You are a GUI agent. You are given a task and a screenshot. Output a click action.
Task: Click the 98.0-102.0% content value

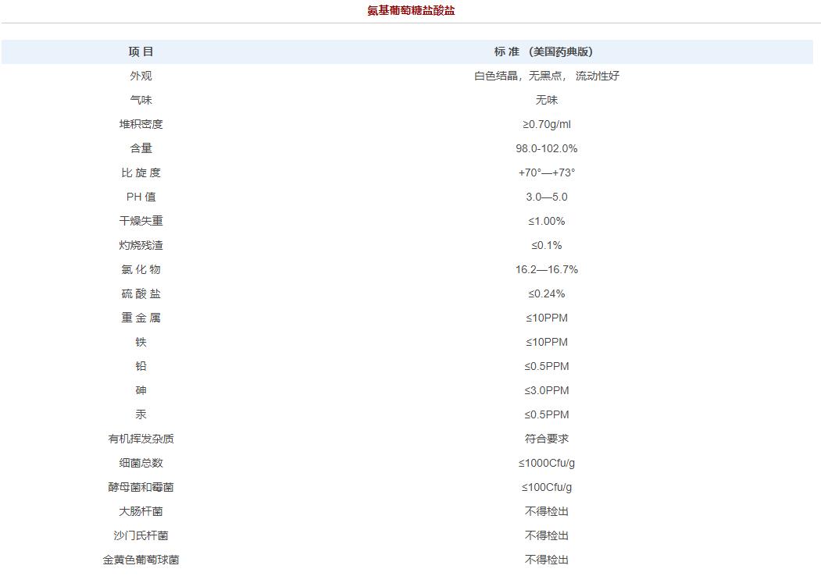(x=546, y=148)
